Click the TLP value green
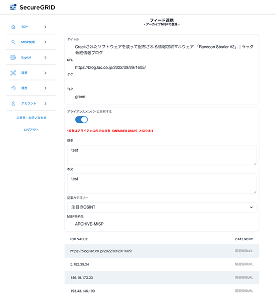Screen dimensions: 276x297 80,97
